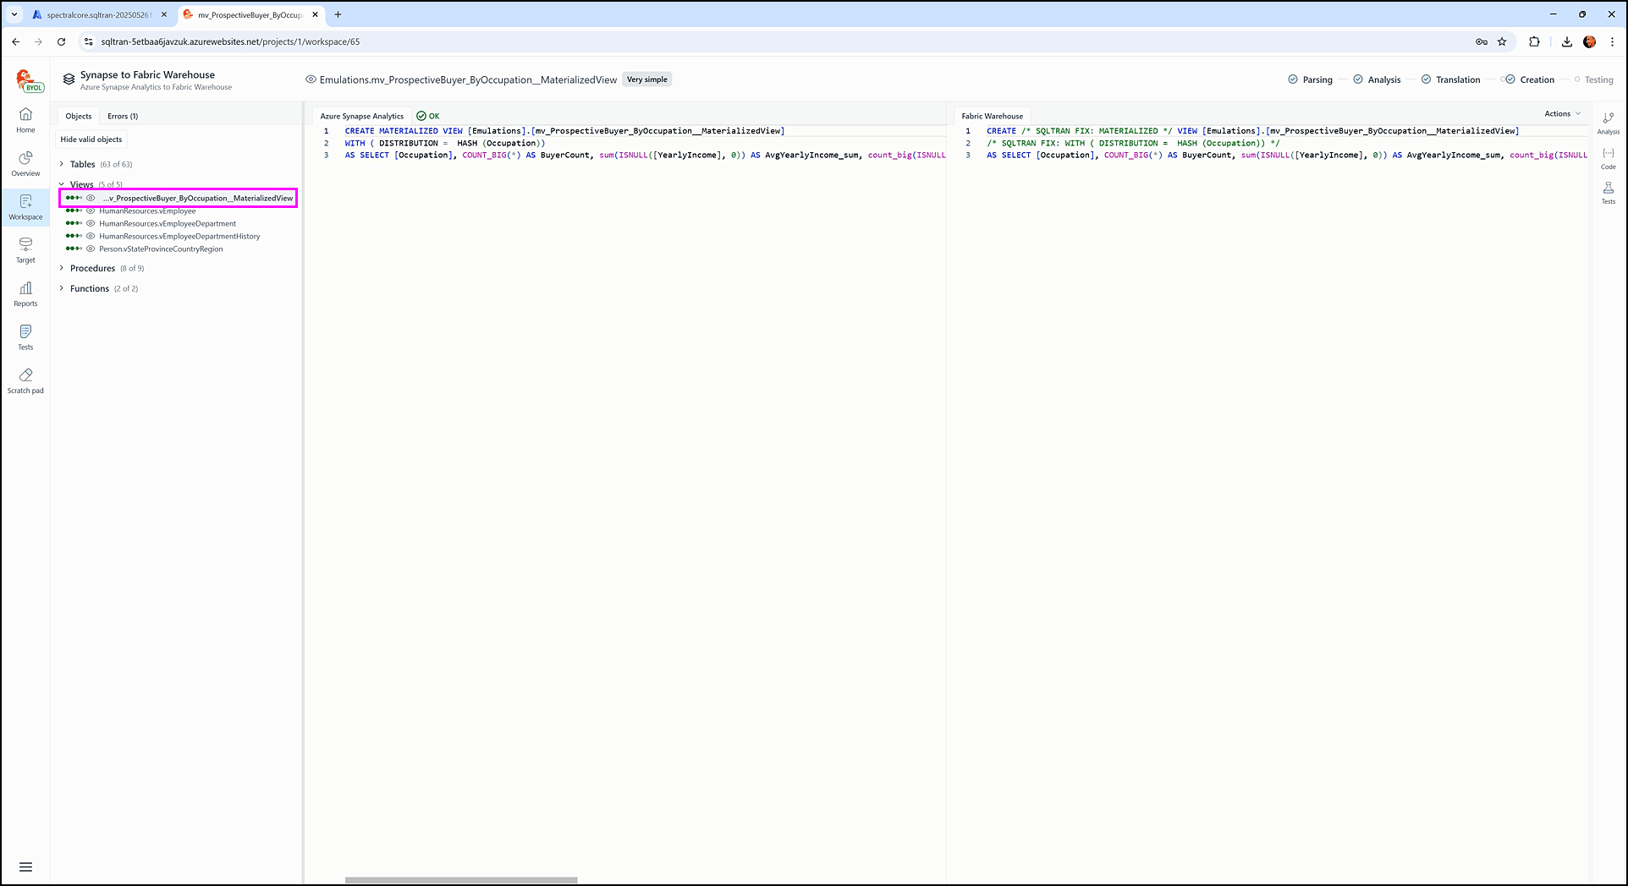Select the Azure Synapse Analytics tab
This screenshot has width=1628, height=886.
point(362,116)
